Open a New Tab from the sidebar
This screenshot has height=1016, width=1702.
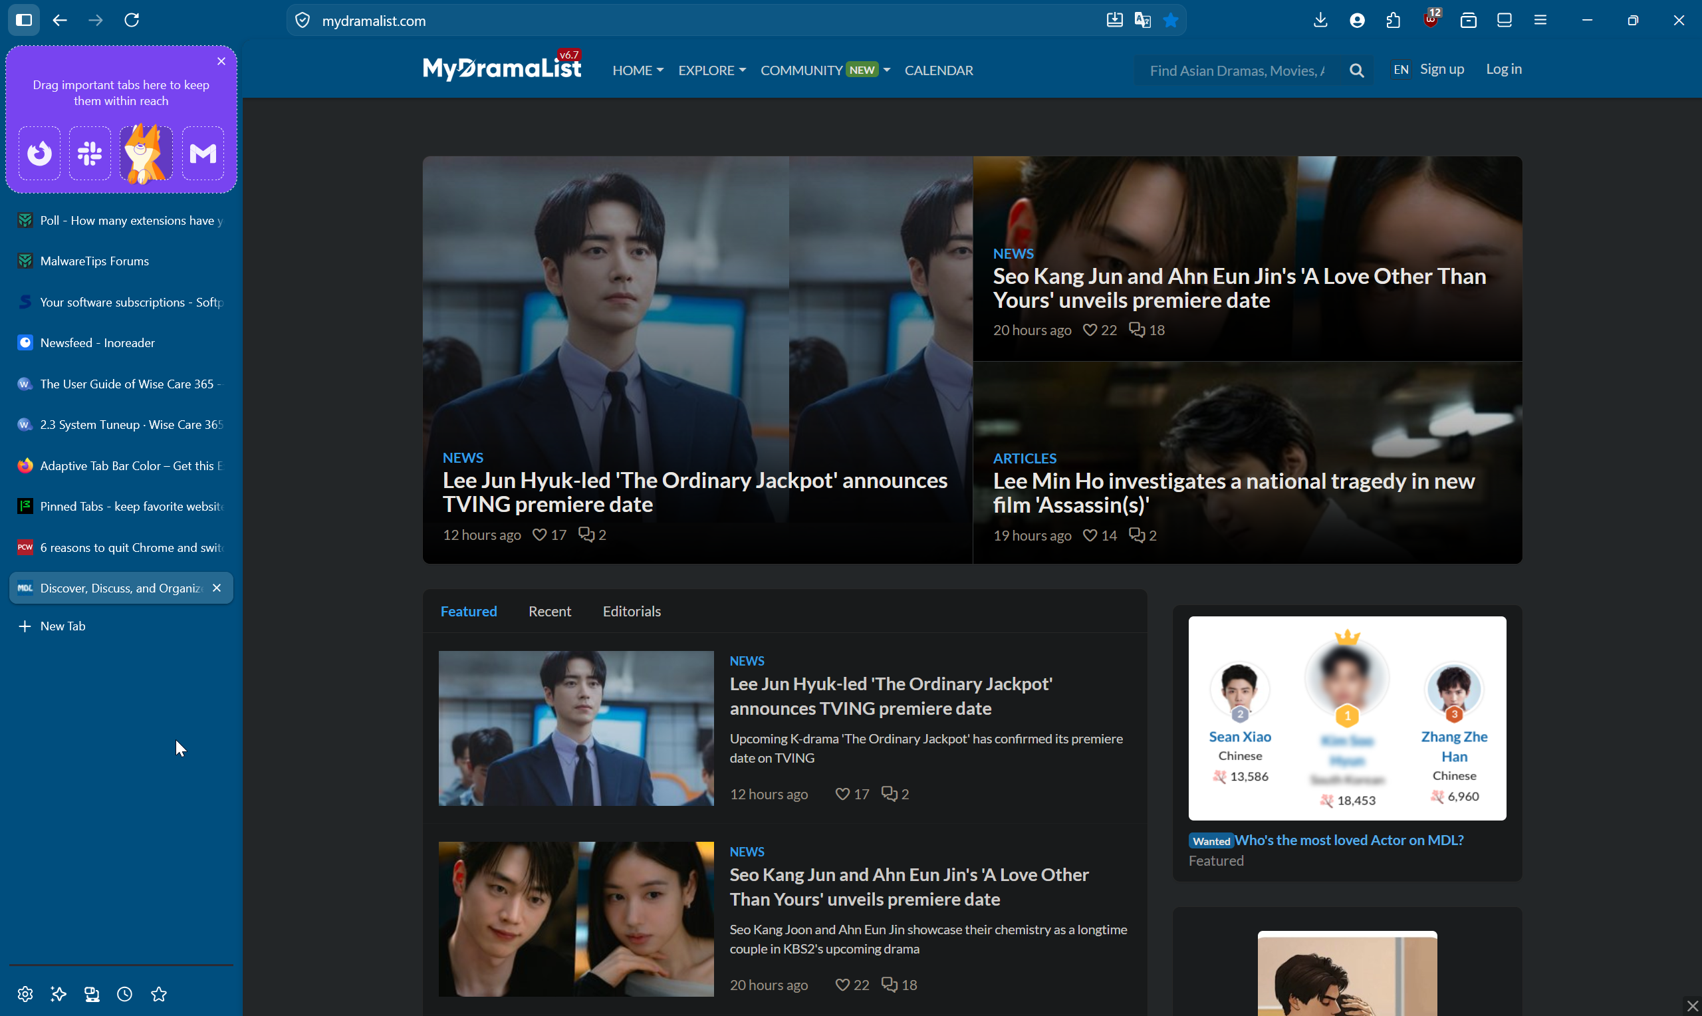pyautogui.click(x=121, y=626)
